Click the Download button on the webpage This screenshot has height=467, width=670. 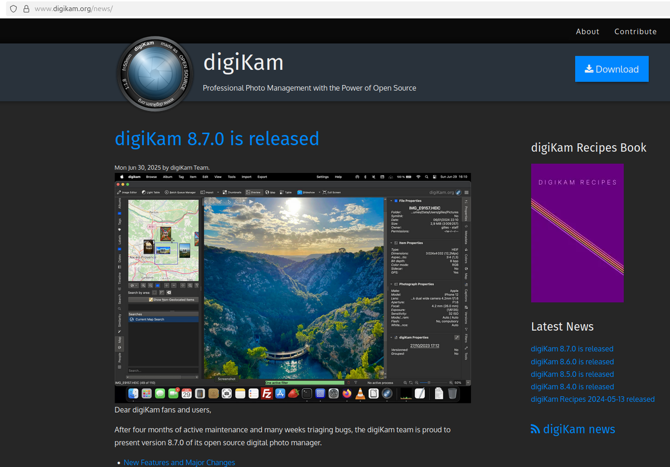[x=611, y=69]
